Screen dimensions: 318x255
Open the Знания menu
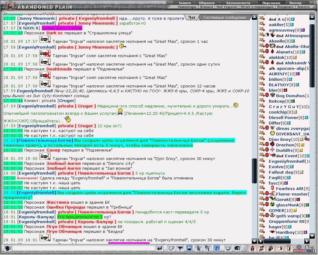tap(184, 3)
